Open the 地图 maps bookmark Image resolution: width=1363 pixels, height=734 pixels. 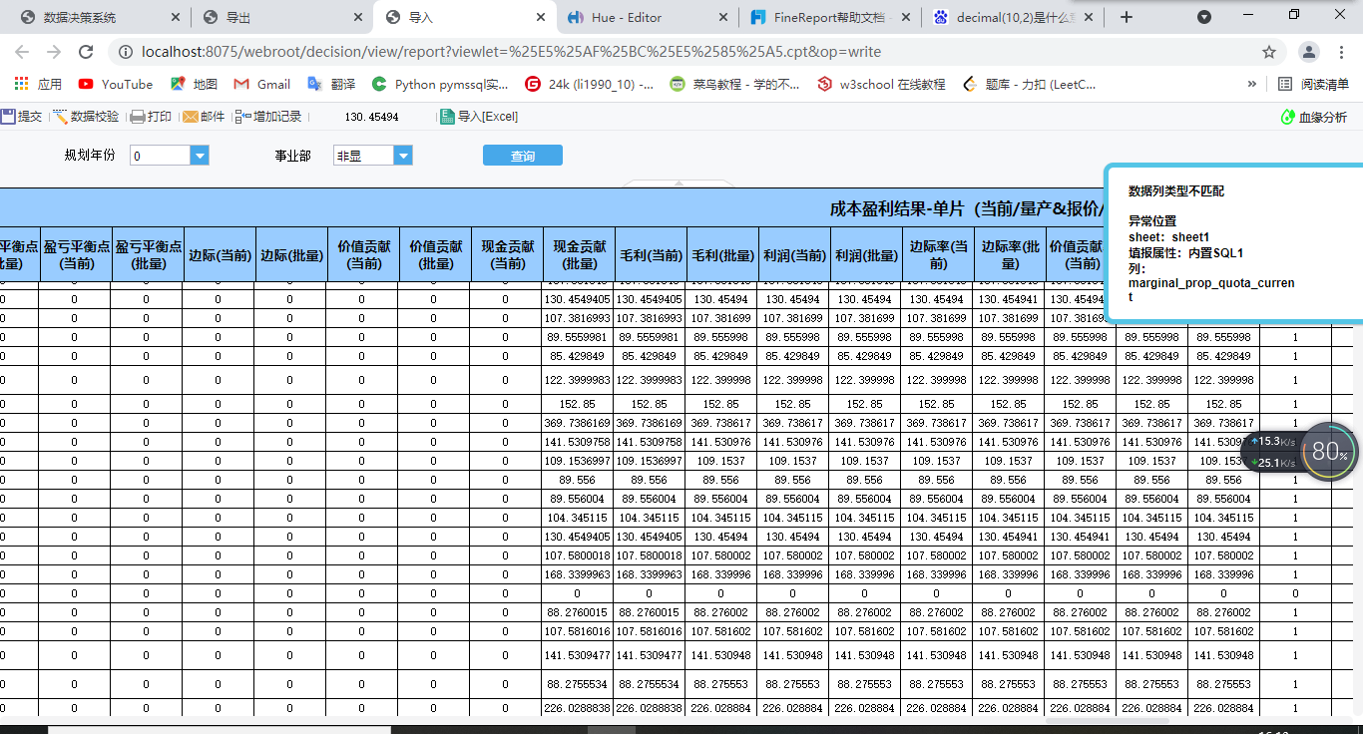(x=194, y=85)
